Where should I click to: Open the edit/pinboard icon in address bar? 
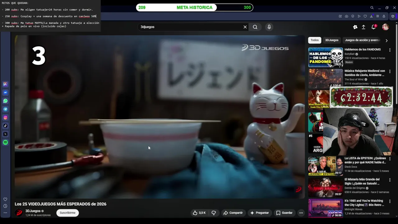click(x=340, y=16)
